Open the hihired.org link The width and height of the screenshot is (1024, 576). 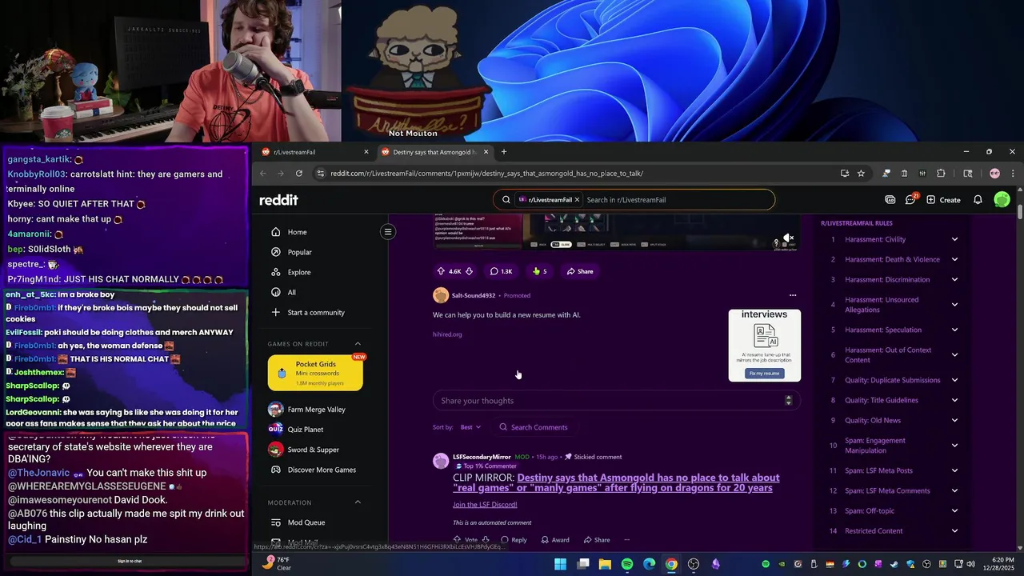447,334
